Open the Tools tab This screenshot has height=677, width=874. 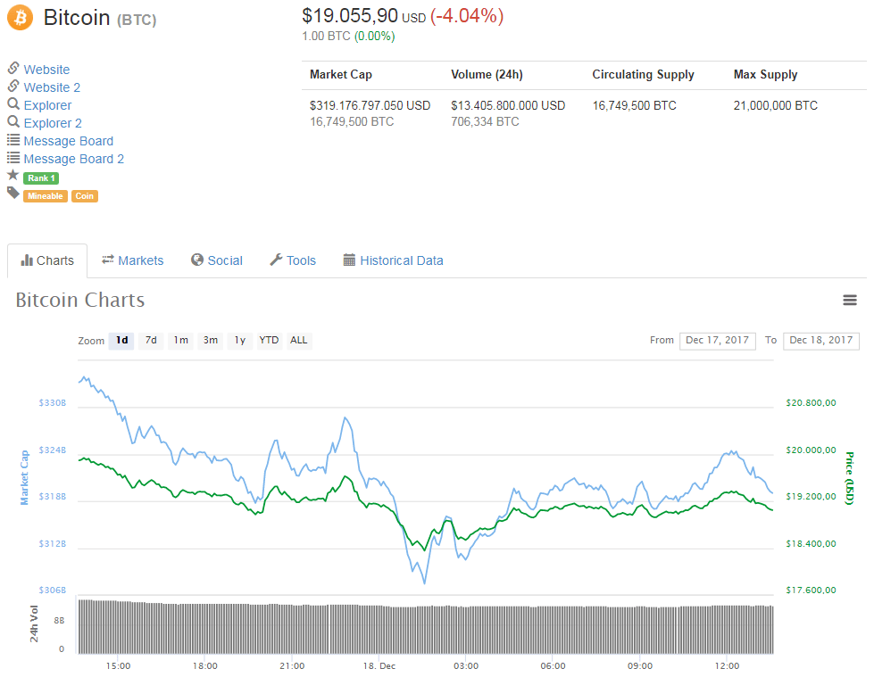point(293,260)
